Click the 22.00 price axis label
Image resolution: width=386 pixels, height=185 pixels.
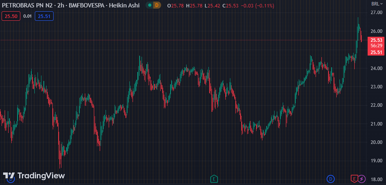click(376, 105)
